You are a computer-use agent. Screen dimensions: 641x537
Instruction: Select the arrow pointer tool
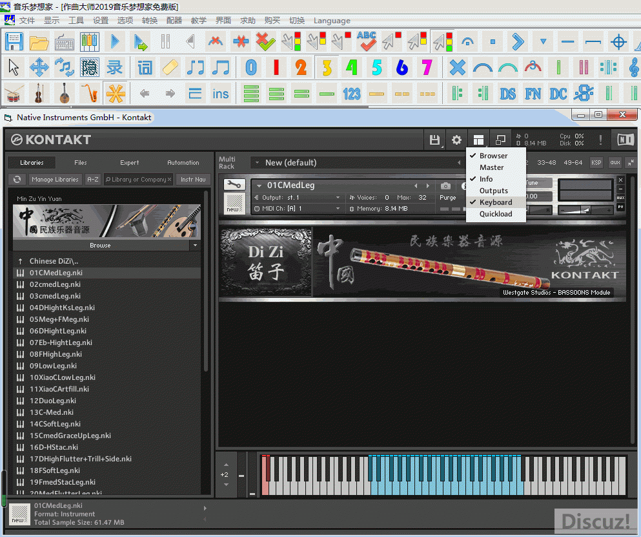pyautogui.click(x=14, y=68)
